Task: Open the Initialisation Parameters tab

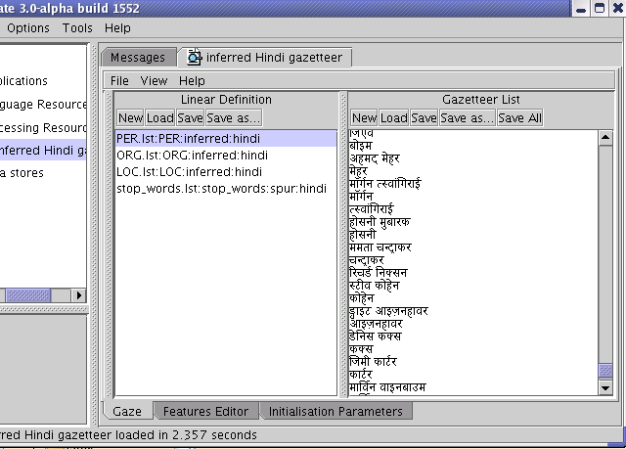Action: (x=335, y=412)
